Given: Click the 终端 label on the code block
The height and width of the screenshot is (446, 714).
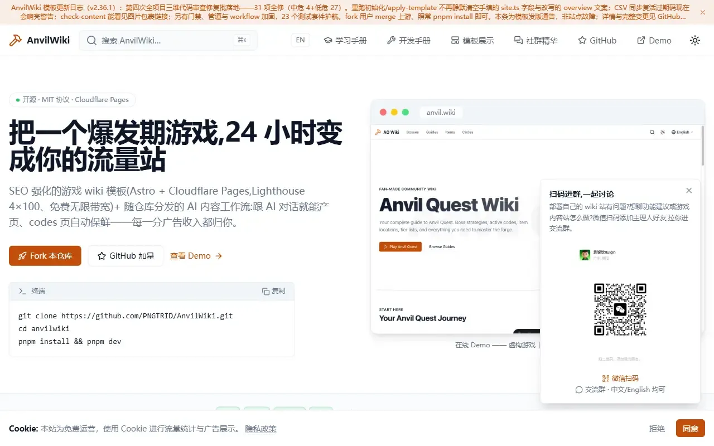Looking at the screenshot, I should 38,291.
